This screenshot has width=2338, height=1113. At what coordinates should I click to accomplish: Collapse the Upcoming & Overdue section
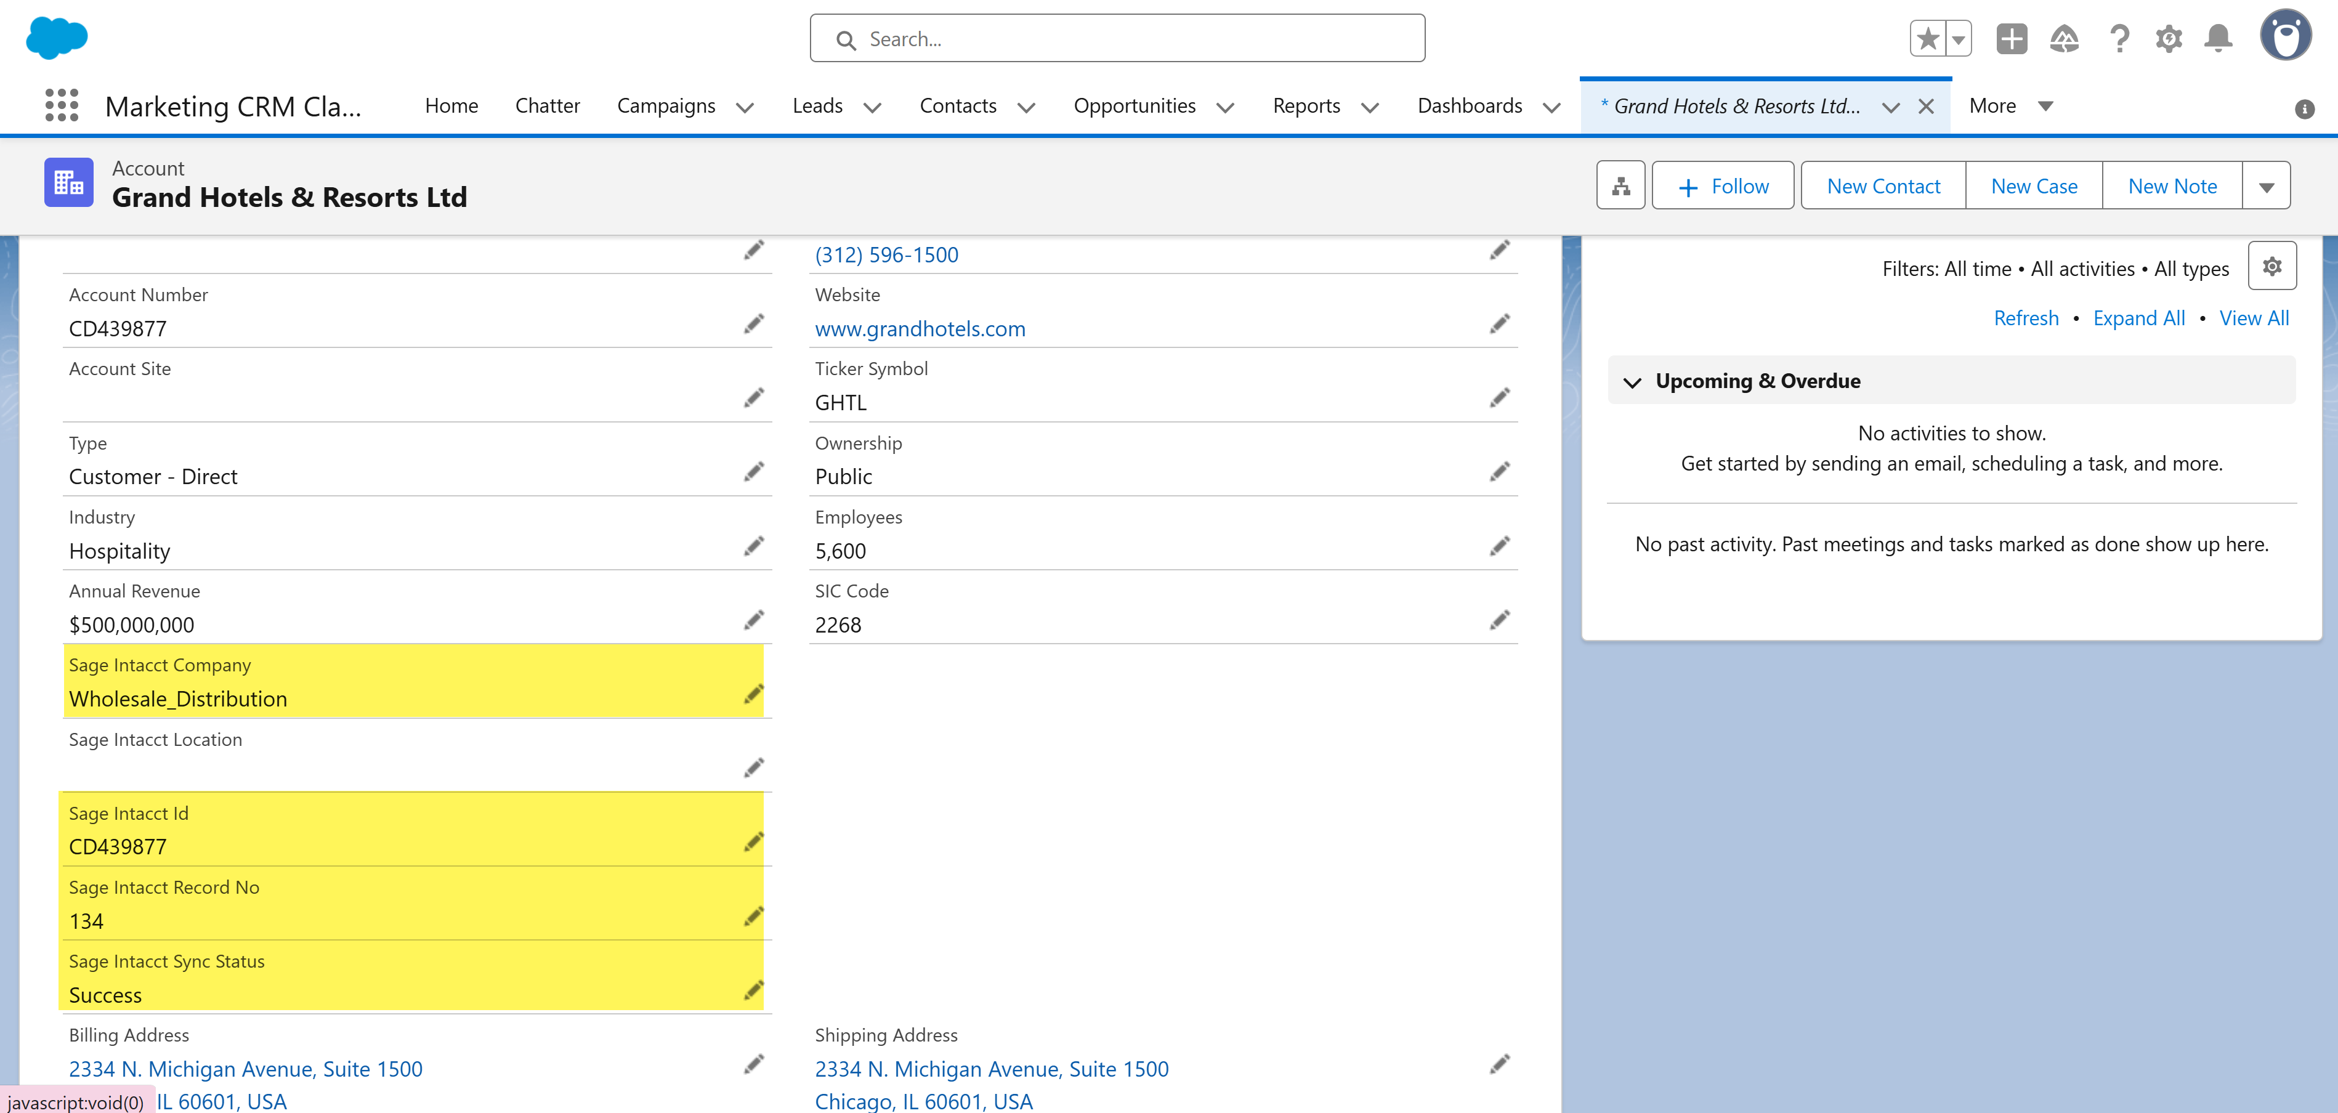[x=1632, y=381]
